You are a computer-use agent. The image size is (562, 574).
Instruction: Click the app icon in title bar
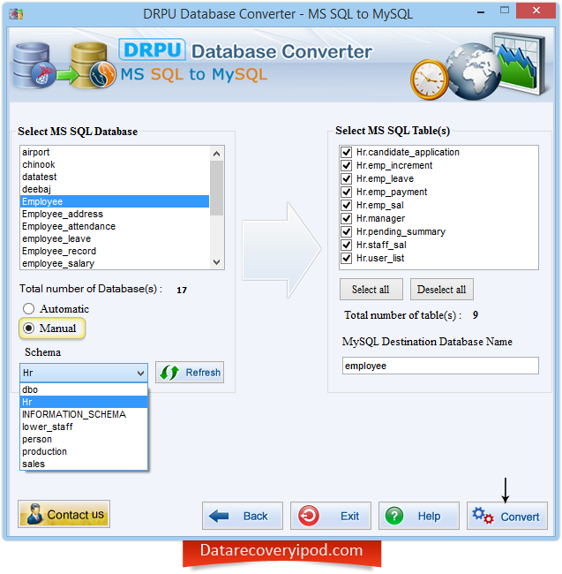coord(16,14)
